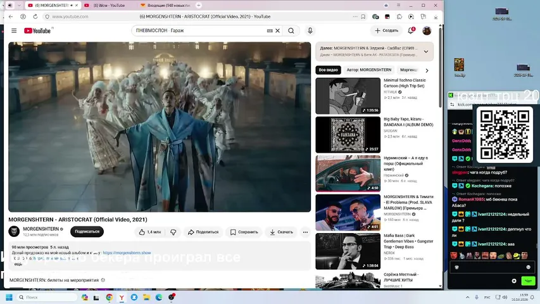The height and width of the screenshot is (304, 540).
Task: Open the three-dot more actions menu
Action: [x=306, y=232]
